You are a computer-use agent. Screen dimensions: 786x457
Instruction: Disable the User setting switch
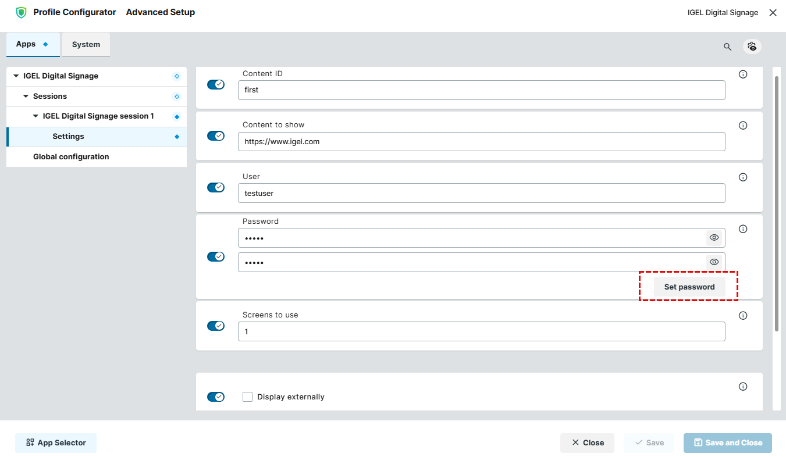click(216, 188)
